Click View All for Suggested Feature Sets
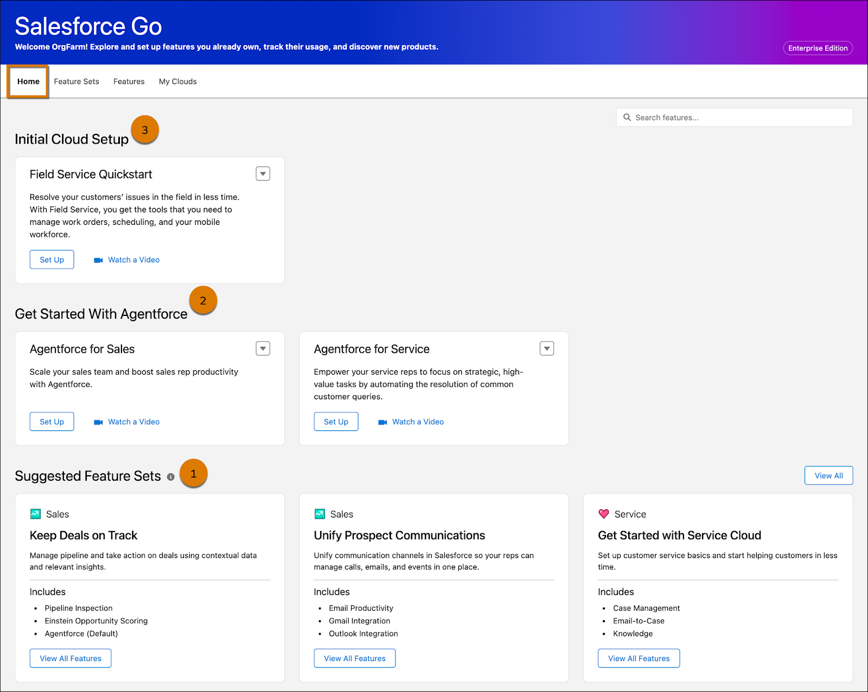 pos(829,476)
